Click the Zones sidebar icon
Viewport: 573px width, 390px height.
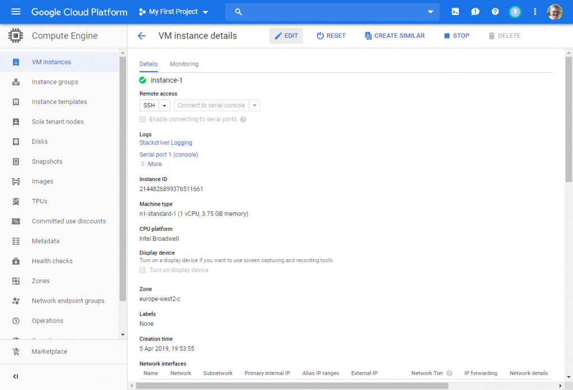click(16, 281)
